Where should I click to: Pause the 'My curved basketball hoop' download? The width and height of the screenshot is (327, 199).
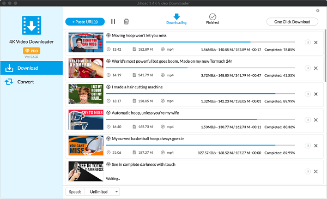click(307, 146)
